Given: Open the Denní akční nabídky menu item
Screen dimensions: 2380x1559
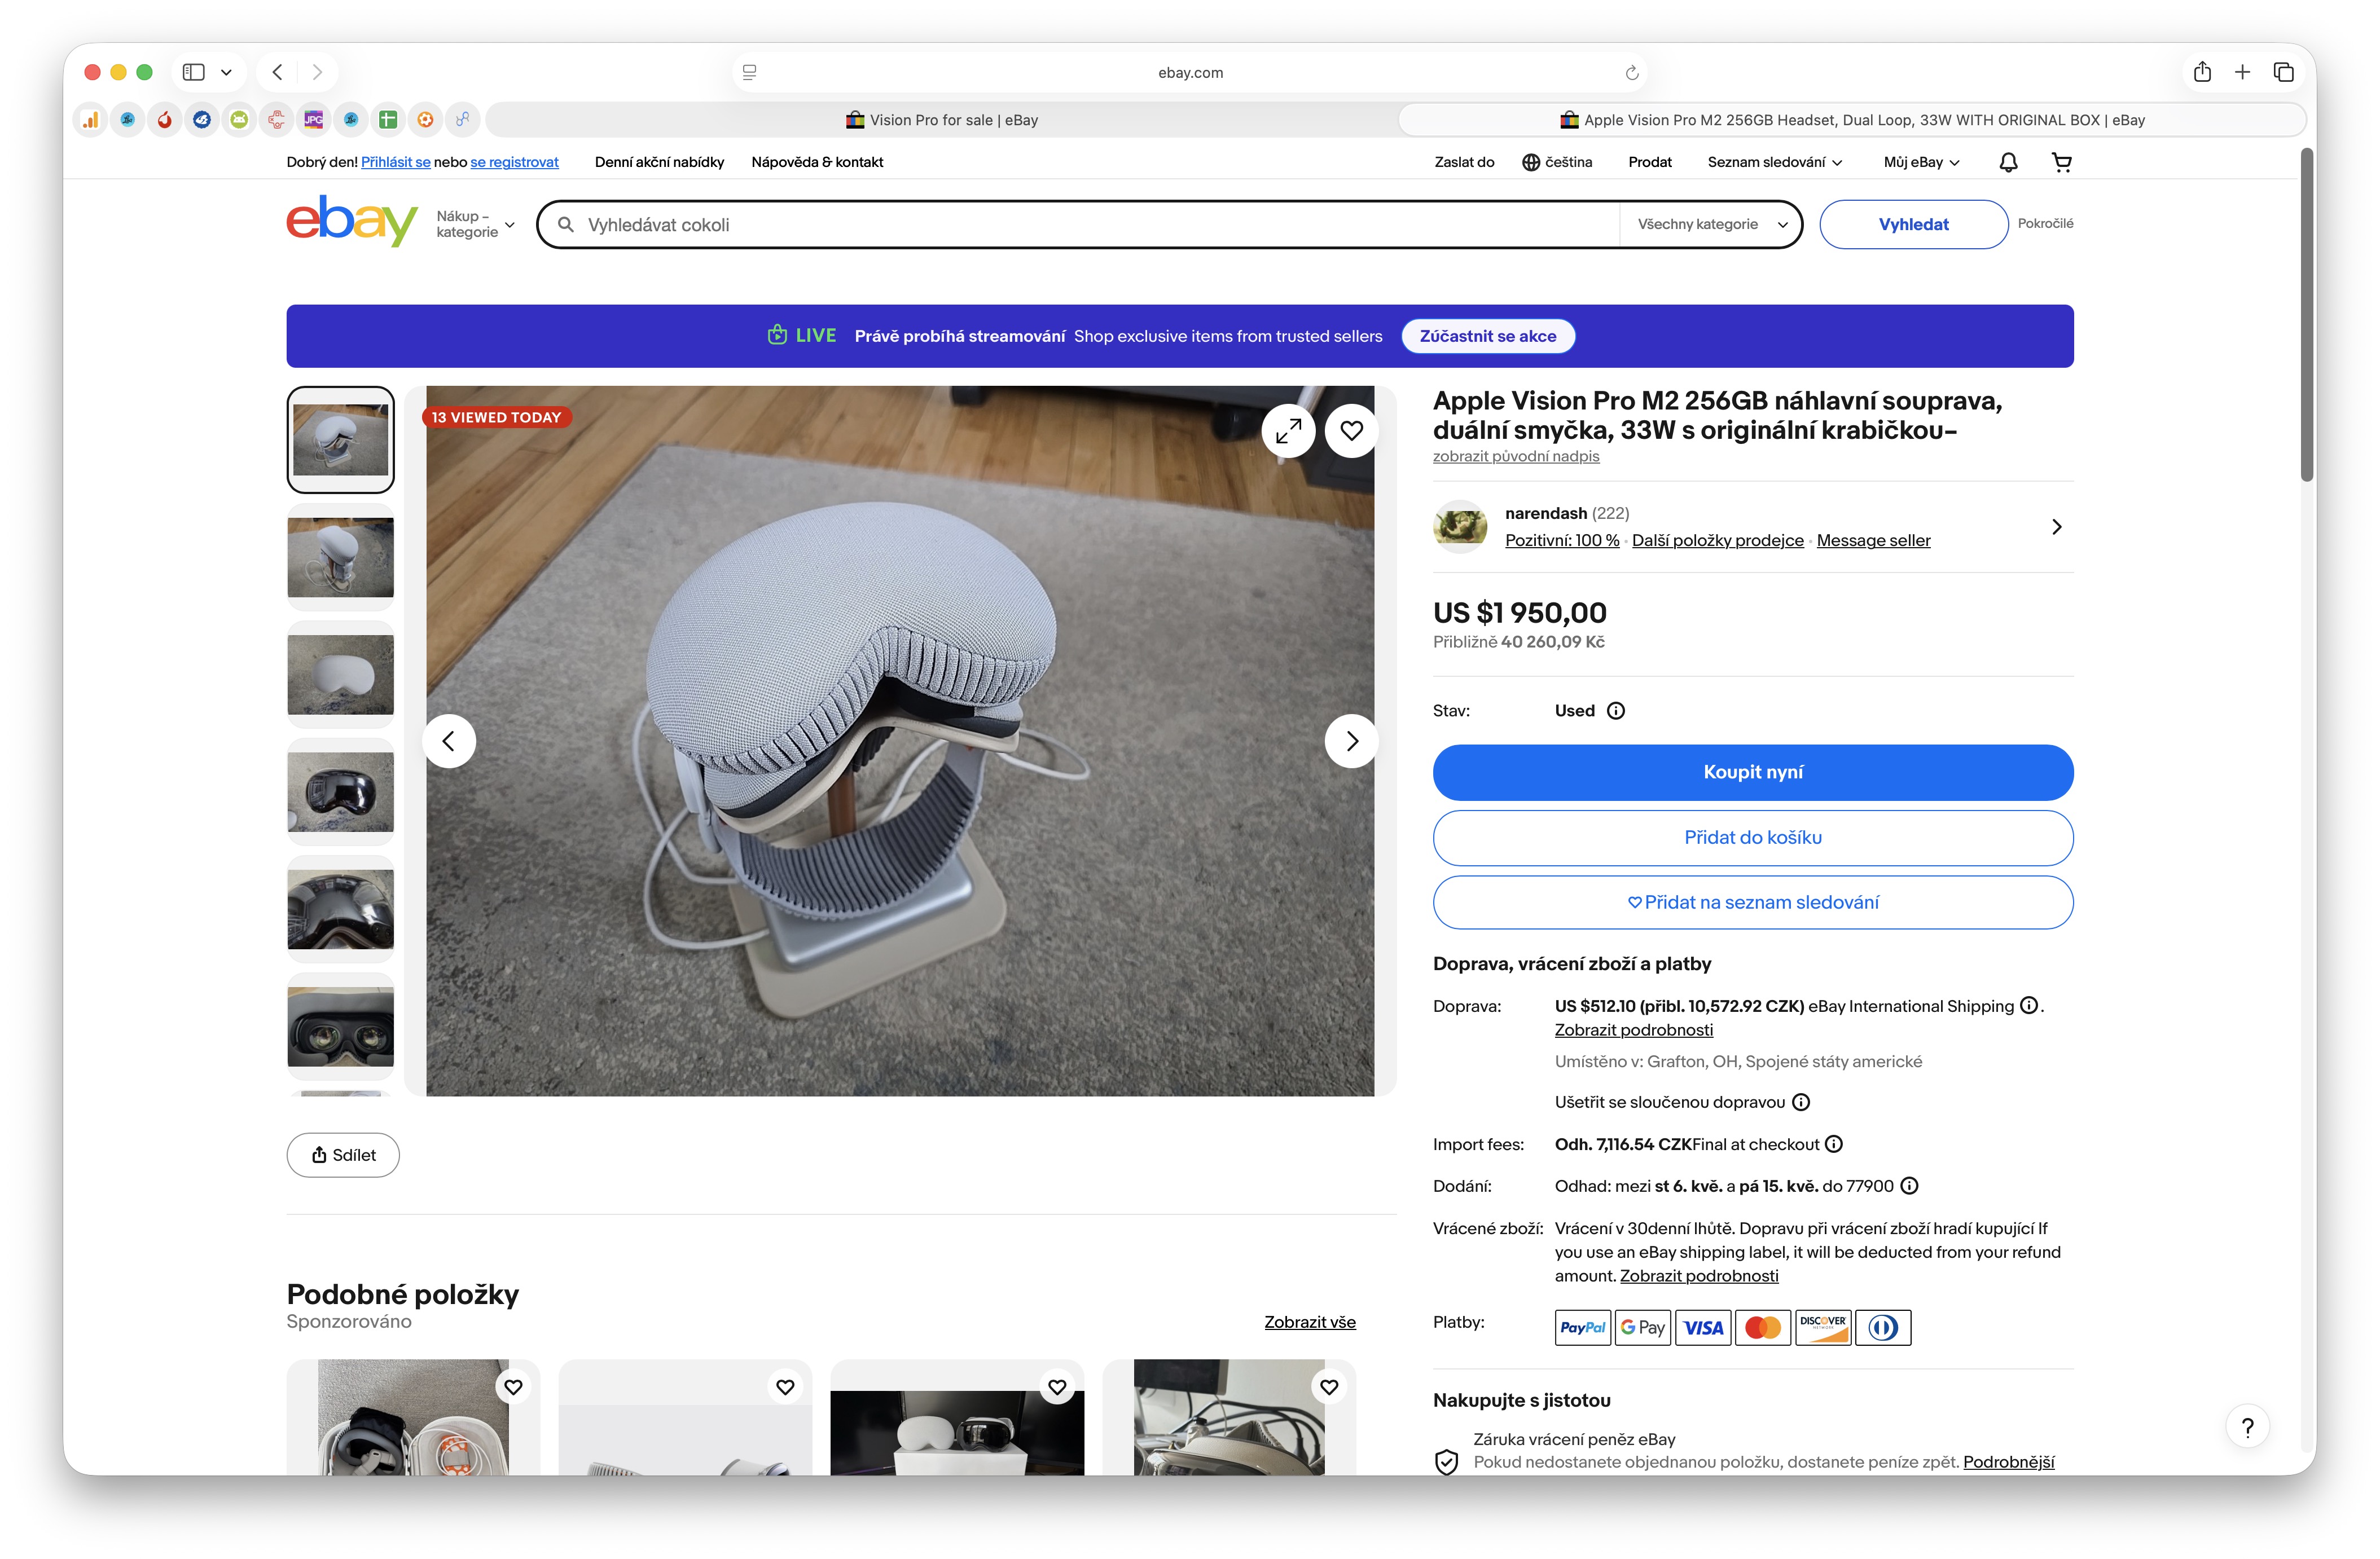Looking at the screenshot, I should tap(659, 162).
